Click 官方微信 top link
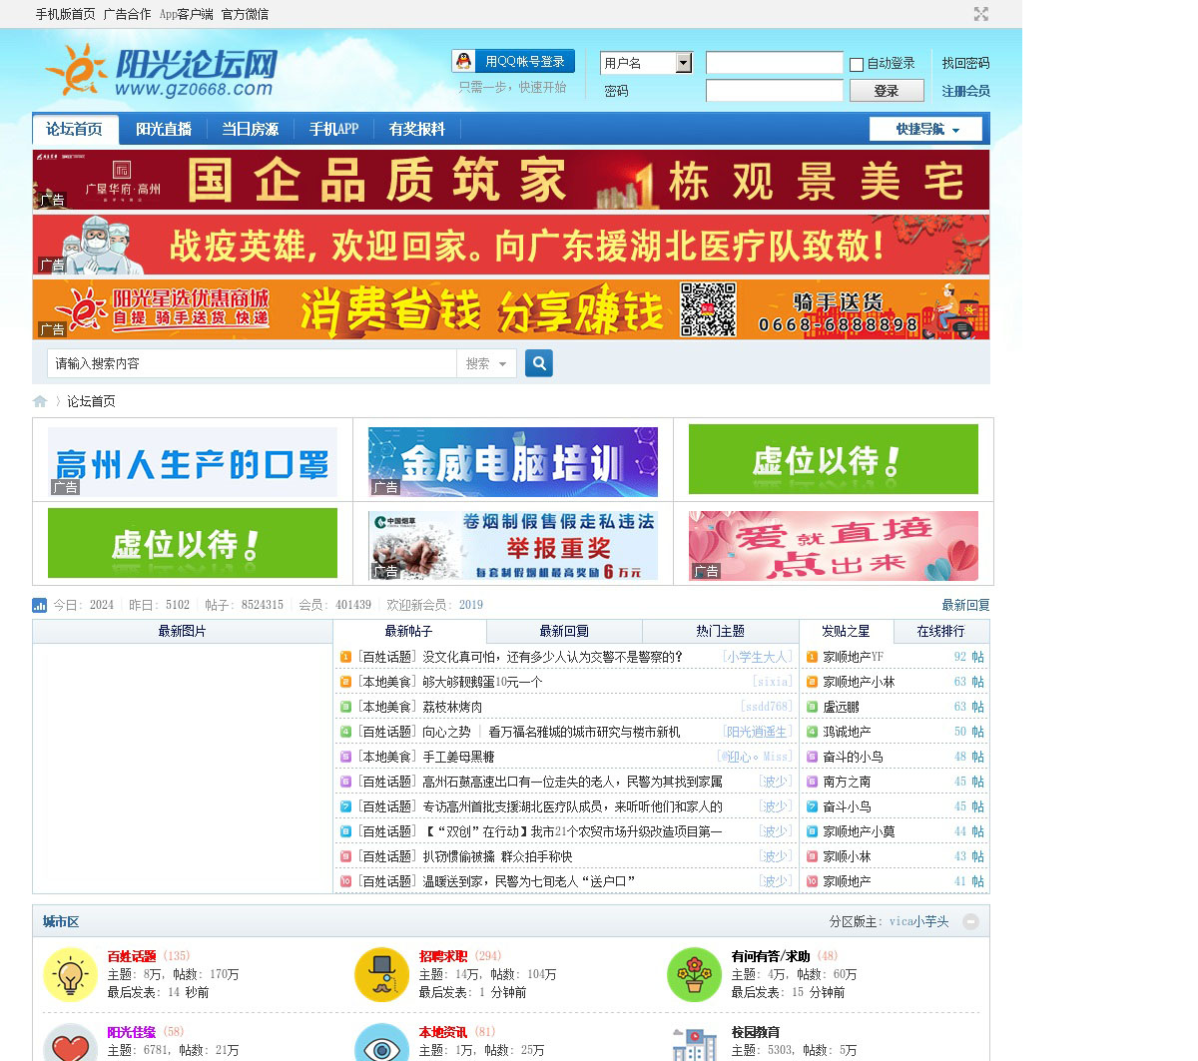 coord(245,14)
